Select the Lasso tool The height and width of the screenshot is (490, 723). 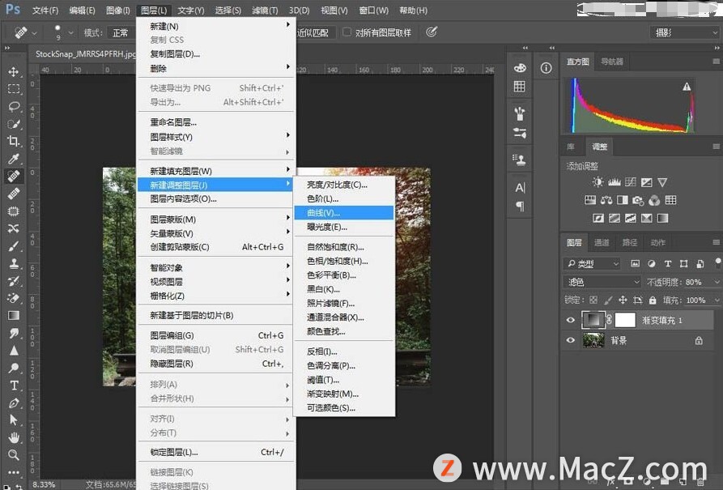pos(14,107)
